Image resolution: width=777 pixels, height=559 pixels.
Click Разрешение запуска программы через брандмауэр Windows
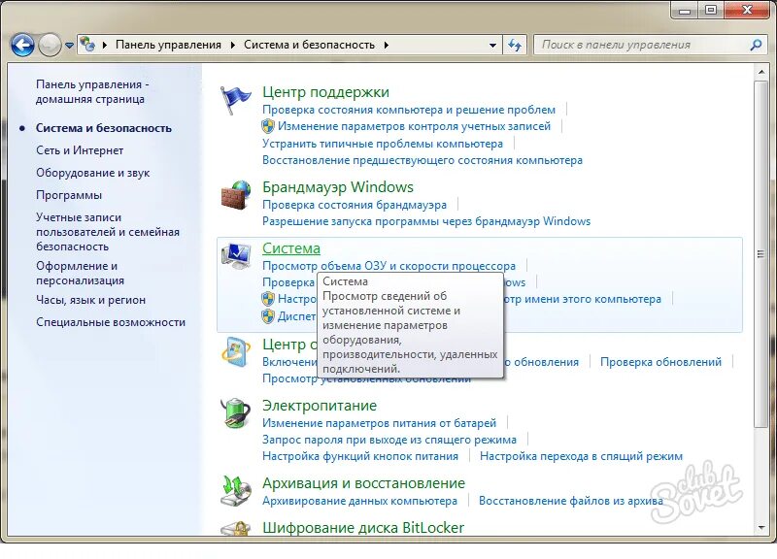coord(426,221)
